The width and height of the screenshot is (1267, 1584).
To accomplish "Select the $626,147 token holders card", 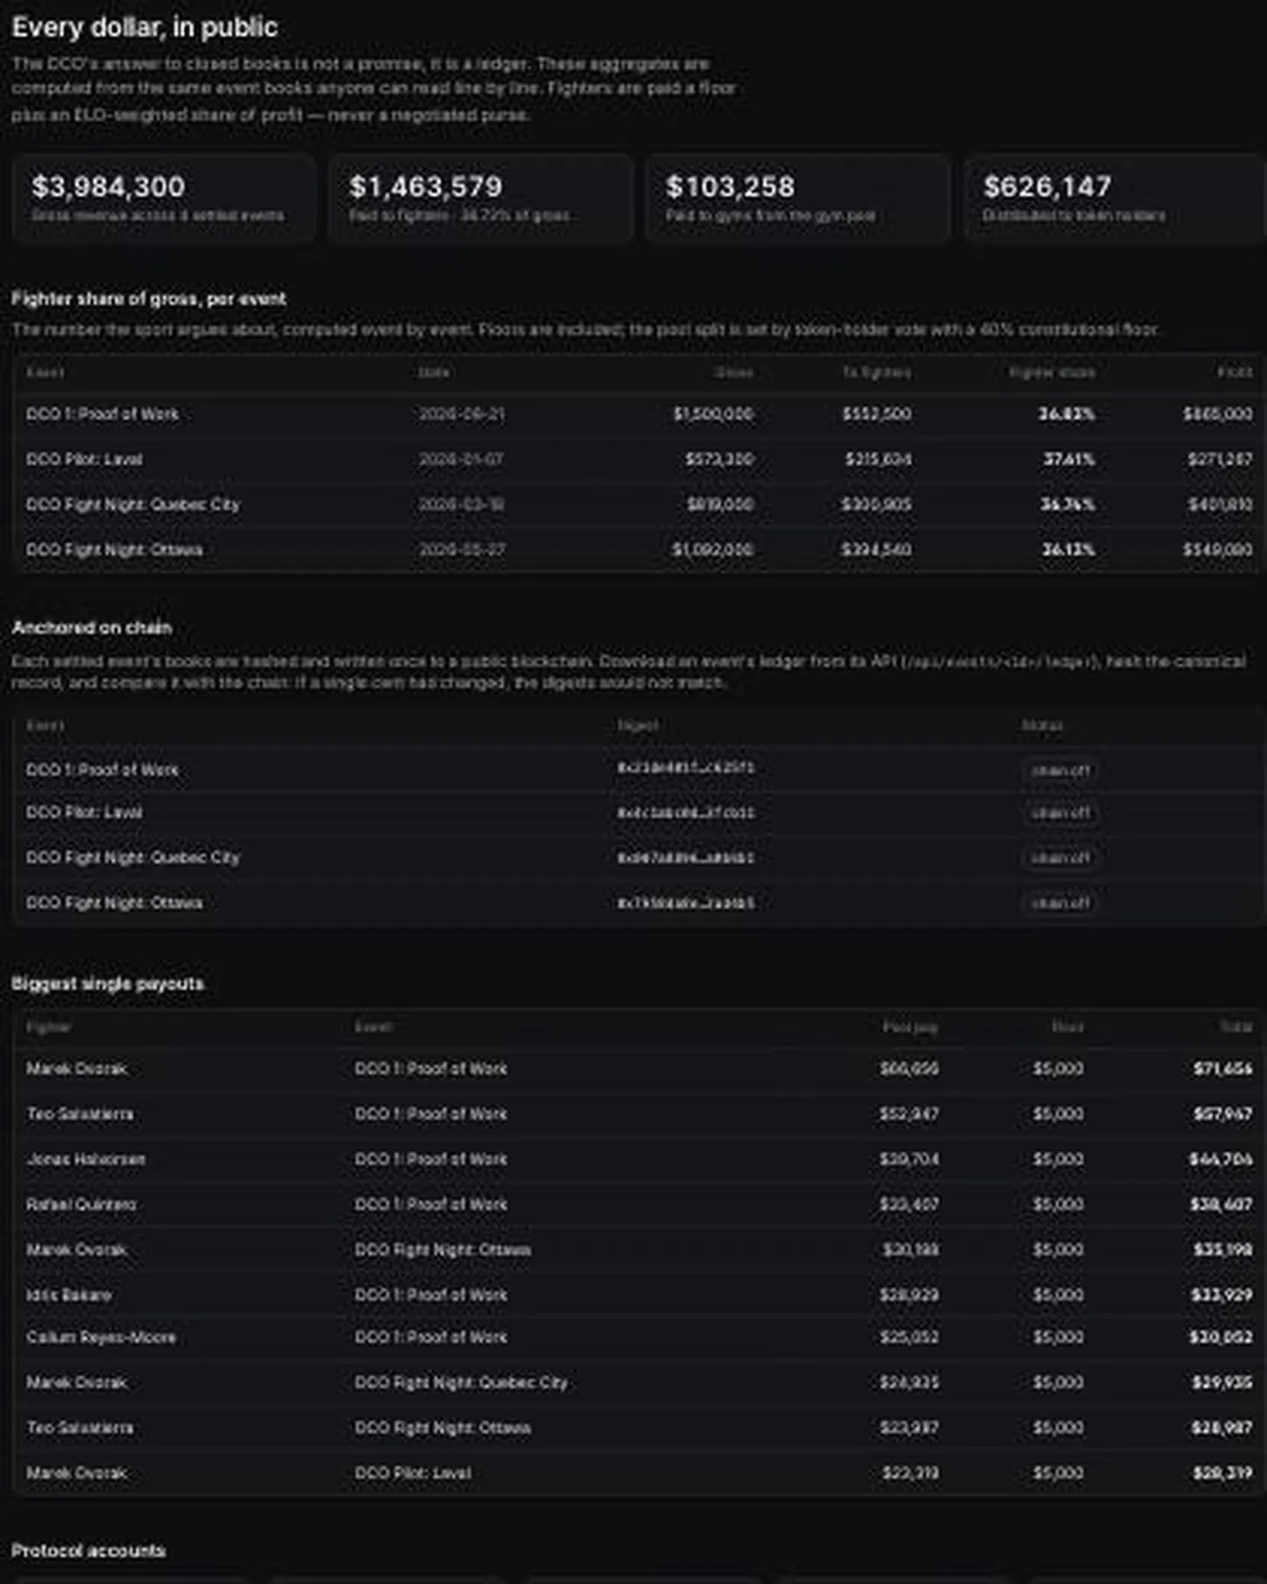I will coord(1115,198).
